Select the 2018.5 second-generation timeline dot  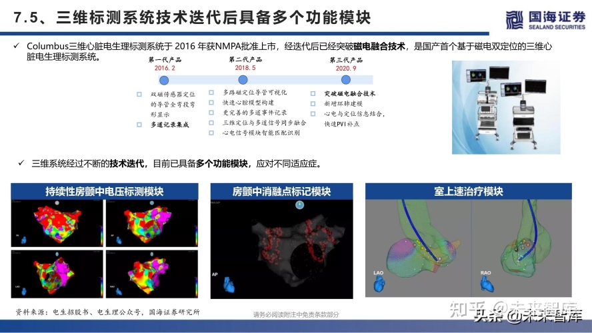pyautogui.click(x=243, y=80)
